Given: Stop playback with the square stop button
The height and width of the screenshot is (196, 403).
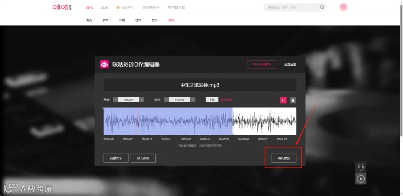Looking at the screenshot, I should [293, 100].
